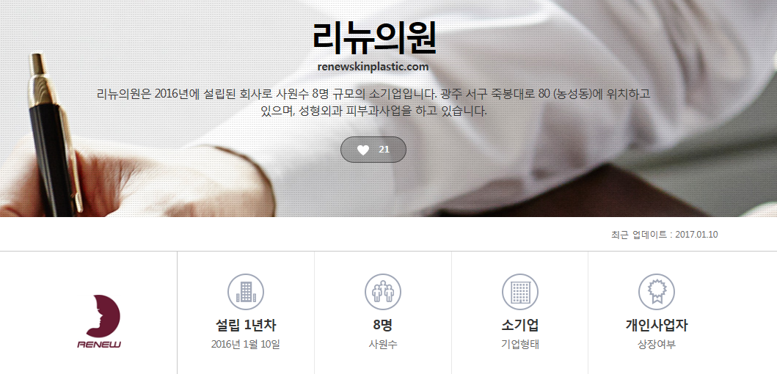Viewport: 777px width, 374px height.
Task: Click the heart like icon
Action: (x=363, y=150)
